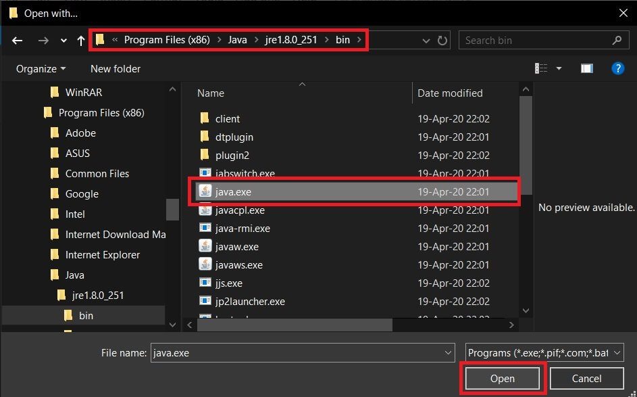Create a New folder
637x397 pixels.
116,69
